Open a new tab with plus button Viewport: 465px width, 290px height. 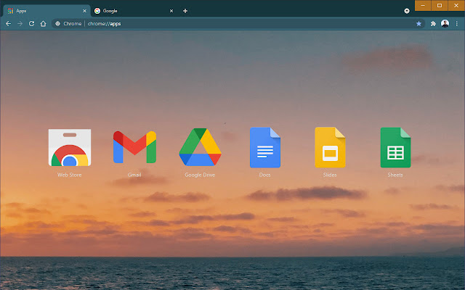coord(185,11)
